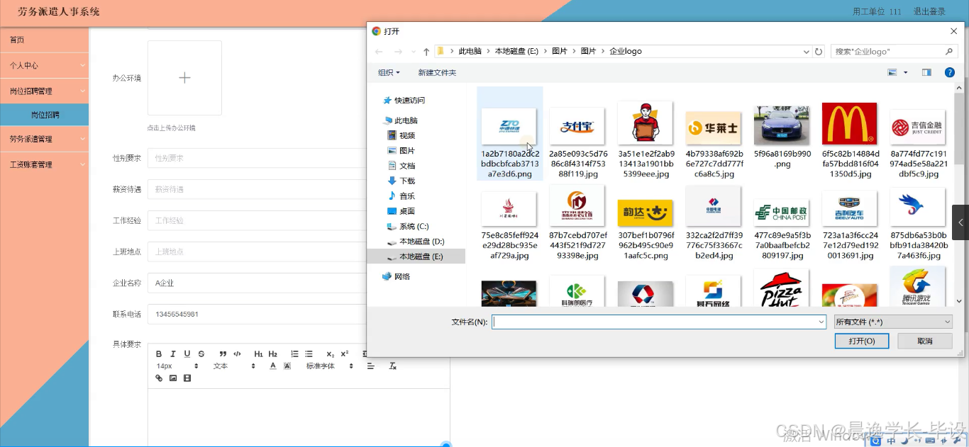This screenshot has height=447, width=969.
Task: Click the 打开(O) button
Action: pos(862,341)
